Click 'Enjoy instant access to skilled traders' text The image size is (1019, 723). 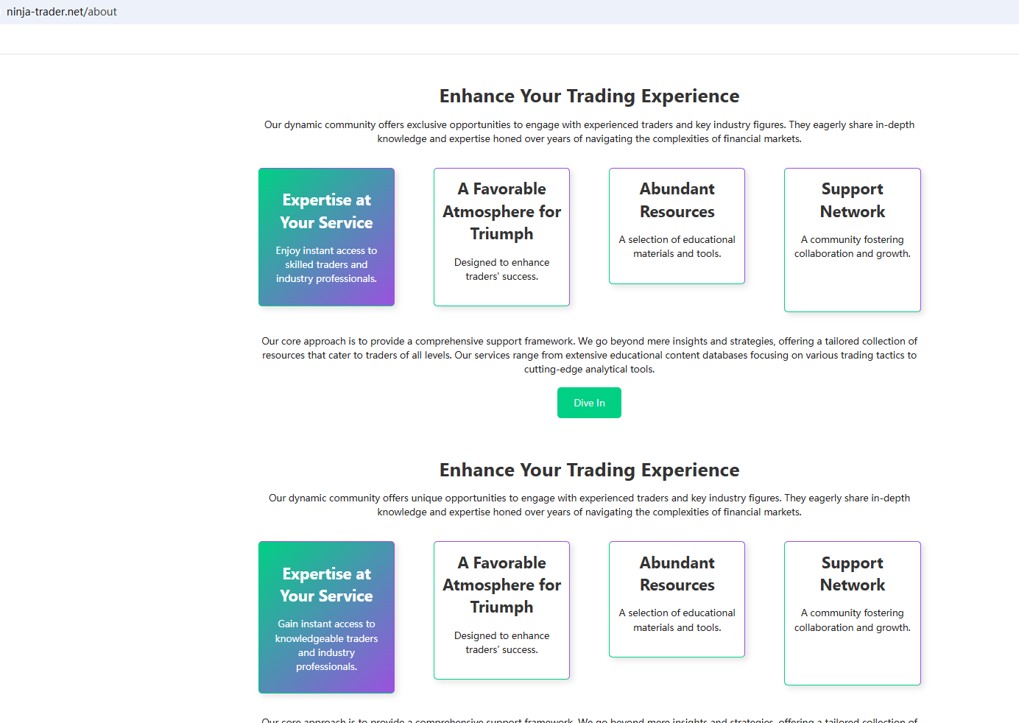[x=326, y=264]
